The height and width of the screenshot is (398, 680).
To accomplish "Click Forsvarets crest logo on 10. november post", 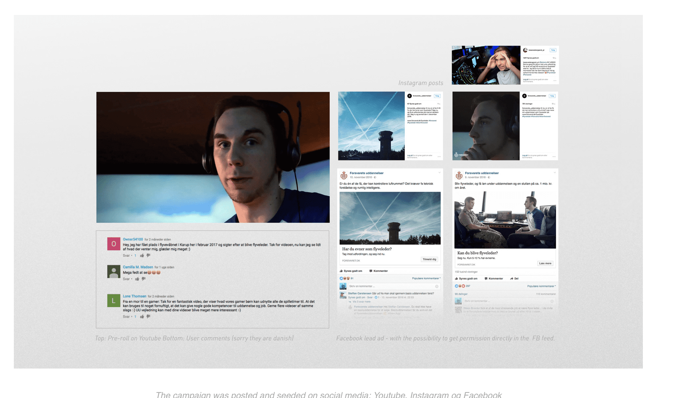I will click(x=344, y=175).
